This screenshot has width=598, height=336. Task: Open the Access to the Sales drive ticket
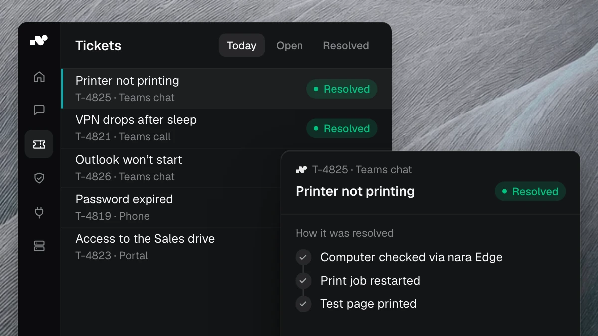pyautogui.click(x=171, y=247)
